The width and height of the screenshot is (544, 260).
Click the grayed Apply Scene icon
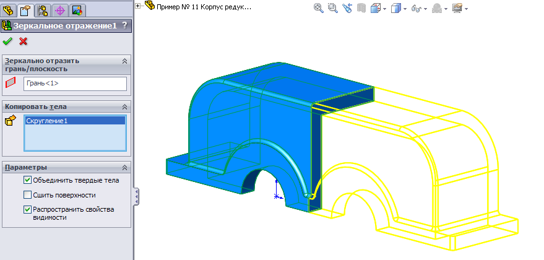[437, 8]
